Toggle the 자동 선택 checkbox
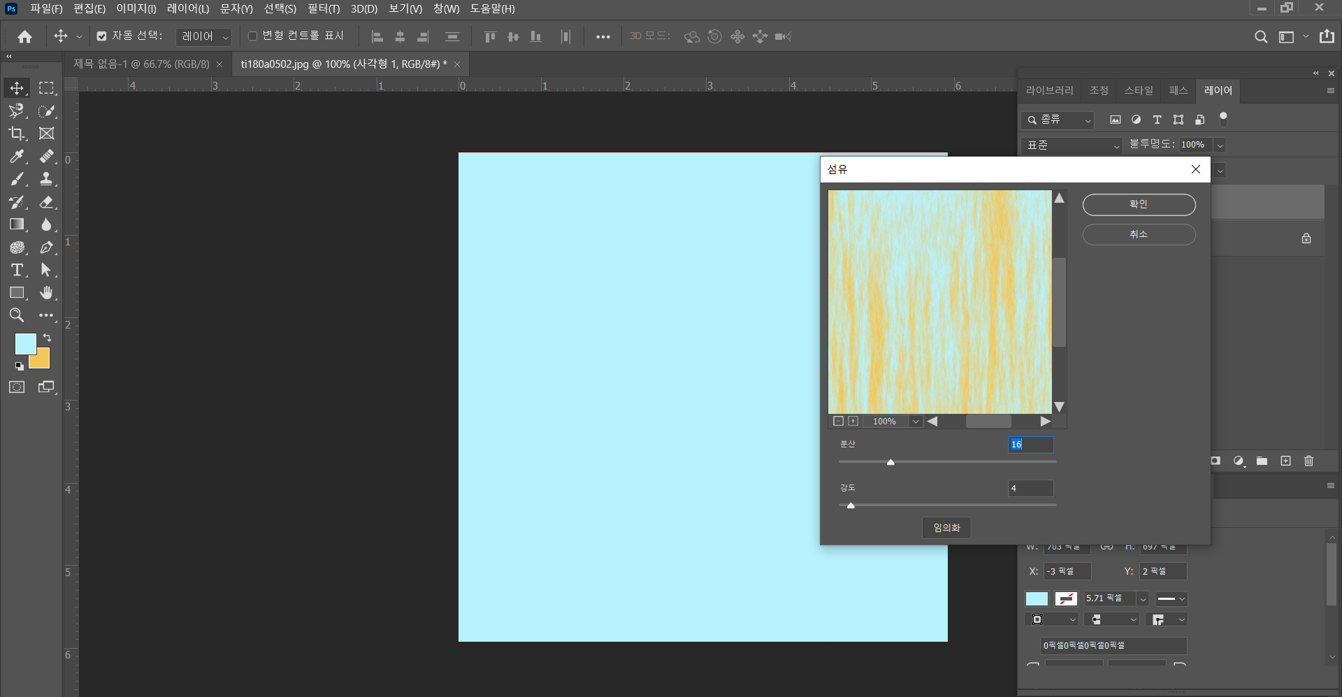 [x=102, y=36]
